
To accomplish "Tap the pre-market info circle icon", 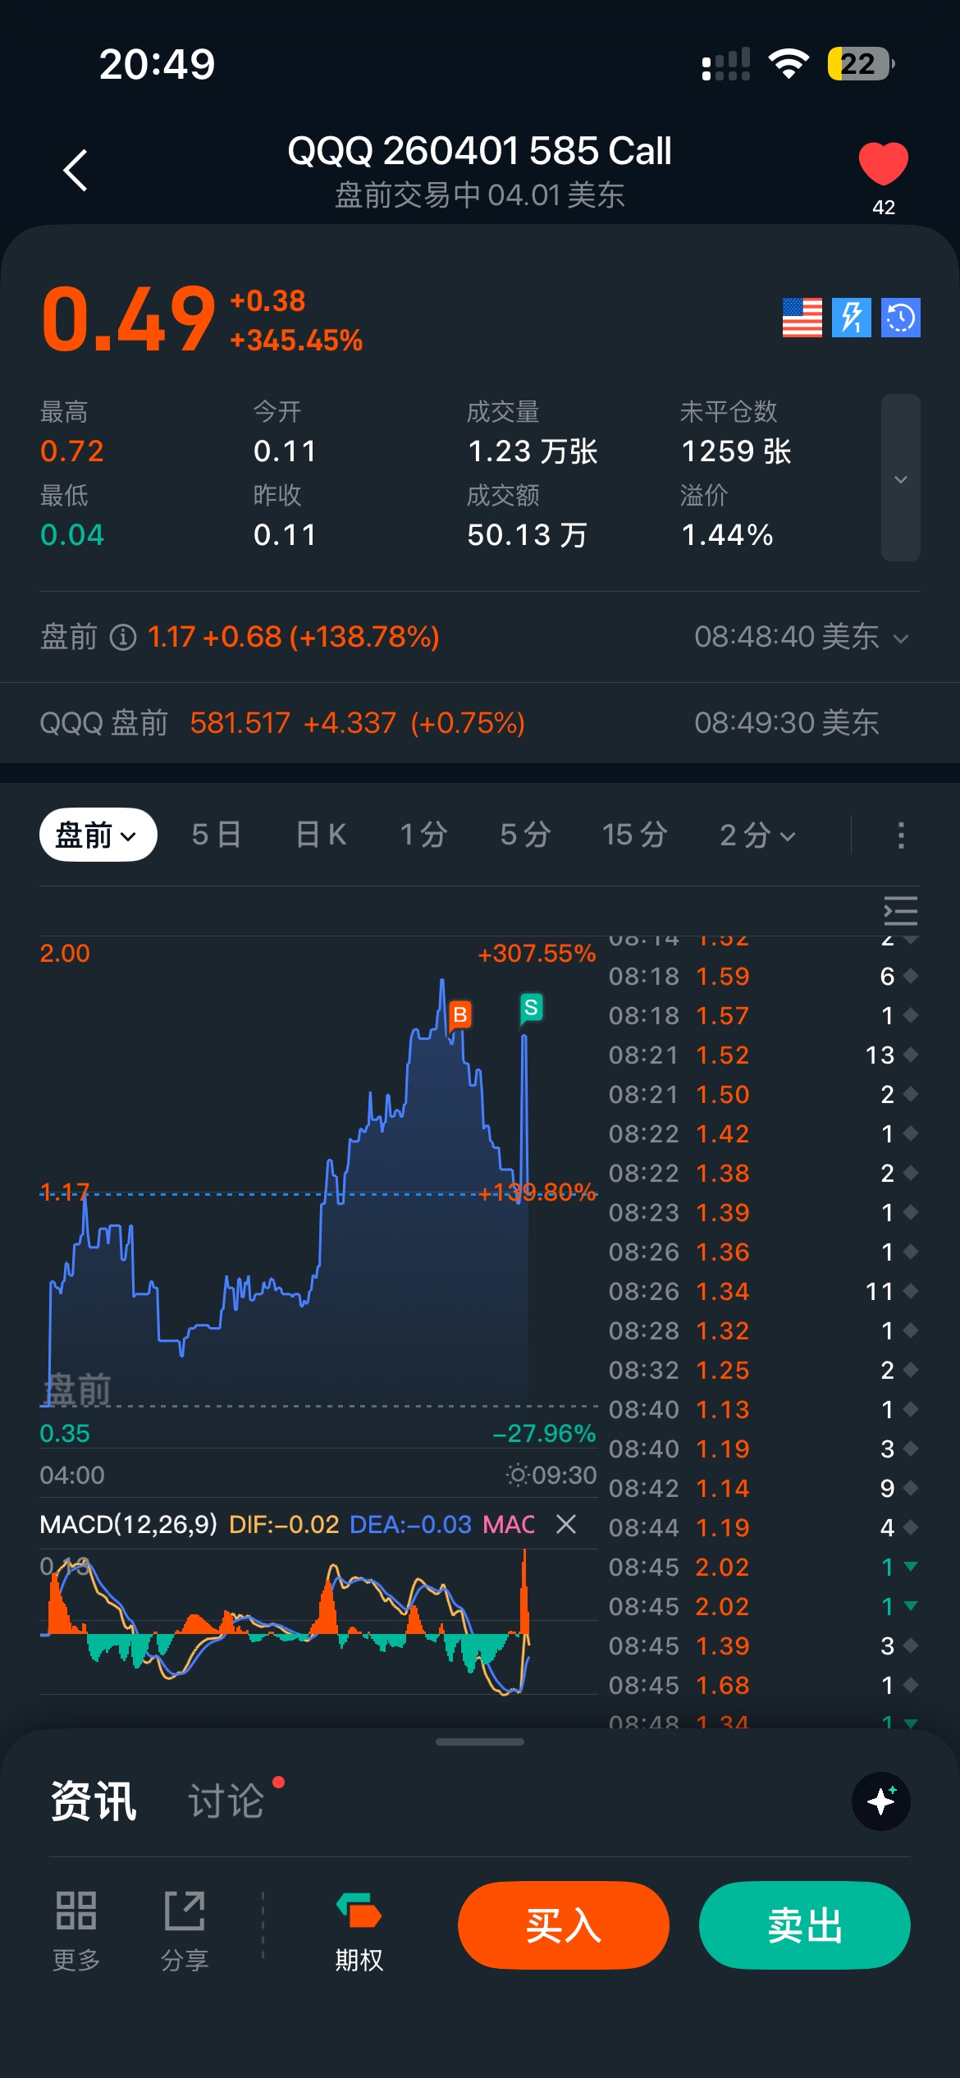I will 123,637.
